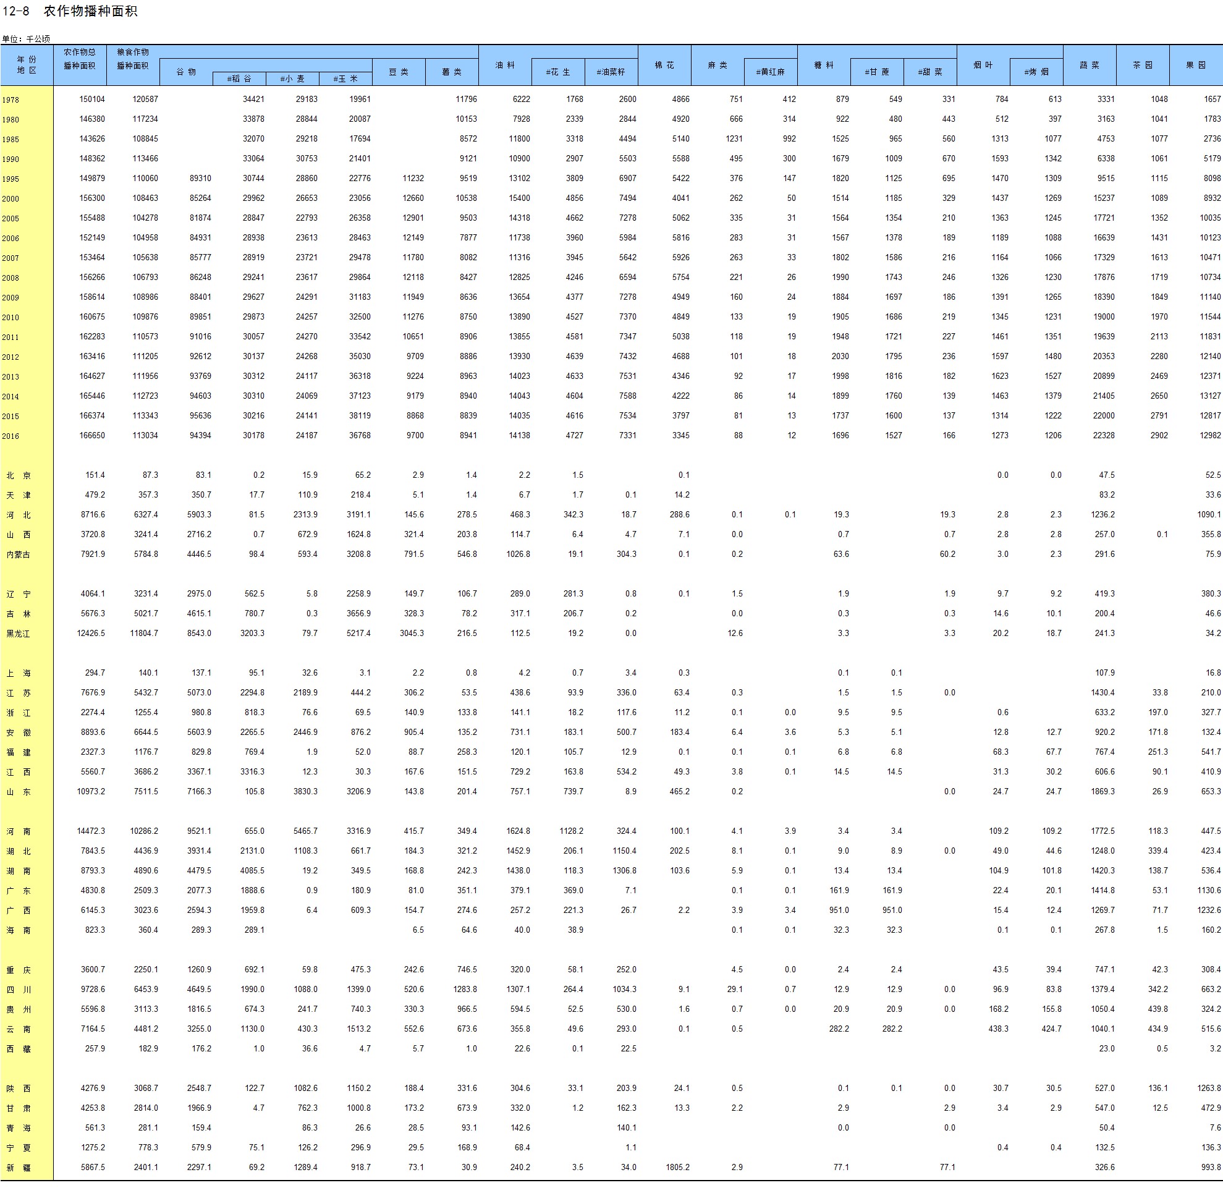Click the #黄红麻 column header

coord(771,72)
